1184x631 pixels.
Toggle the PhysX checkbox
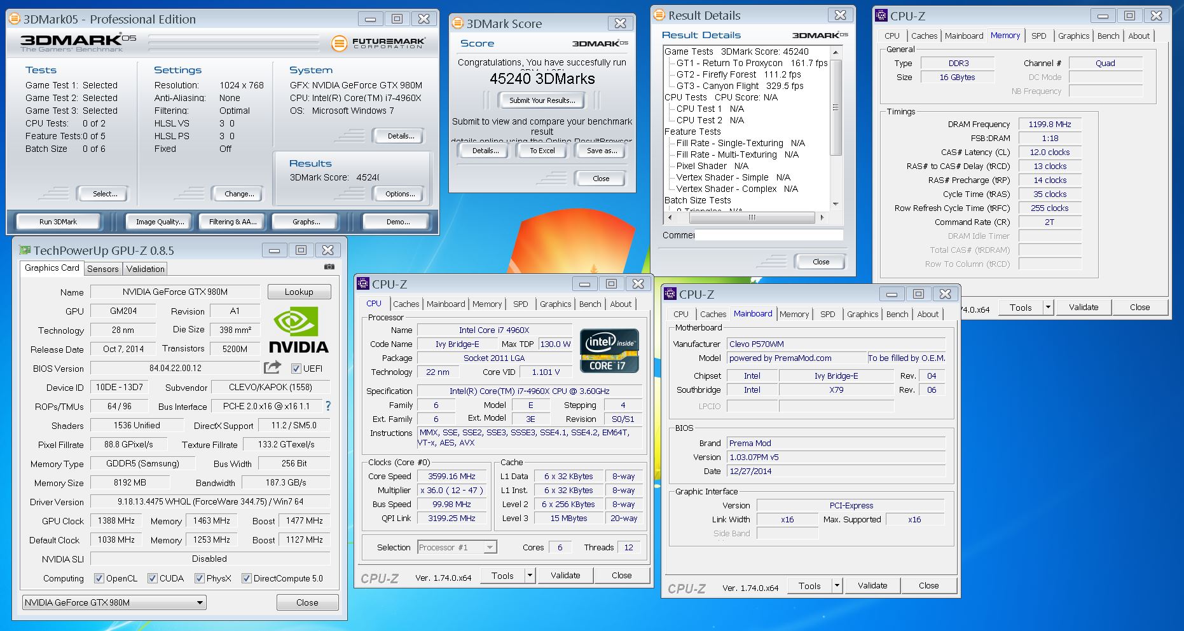(x=200, y=578)
